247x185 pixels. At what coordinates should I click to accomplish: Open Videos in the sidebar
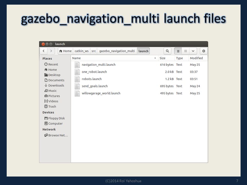coord(51,101)
